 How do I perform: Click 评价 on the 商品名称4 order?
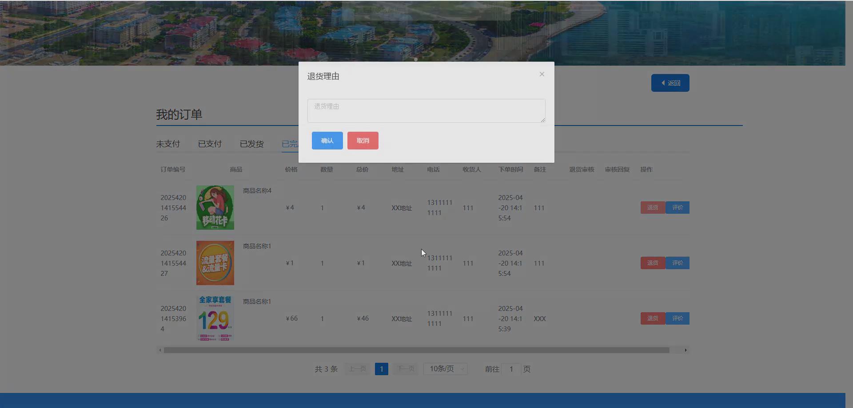(x=678, y=207)
